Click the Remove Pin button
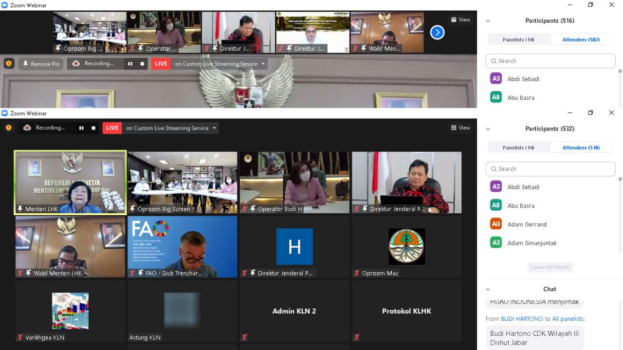 tap(41, 64)
